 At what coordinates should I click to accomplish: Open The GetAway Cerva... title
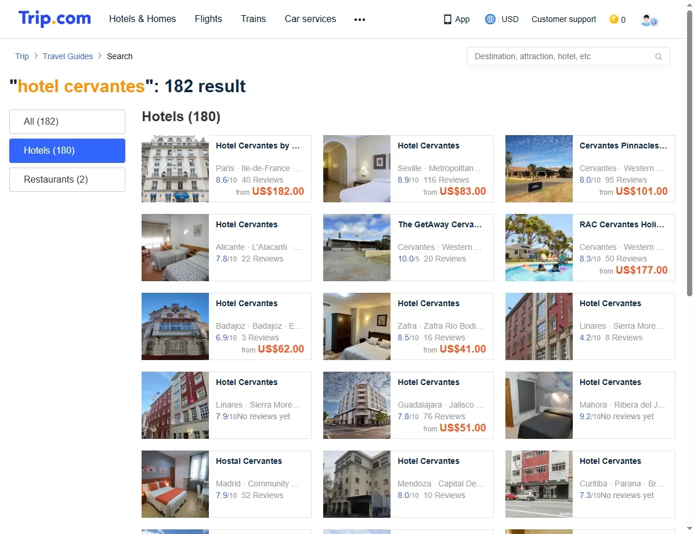pyautogui.click(x=439, y=224)
